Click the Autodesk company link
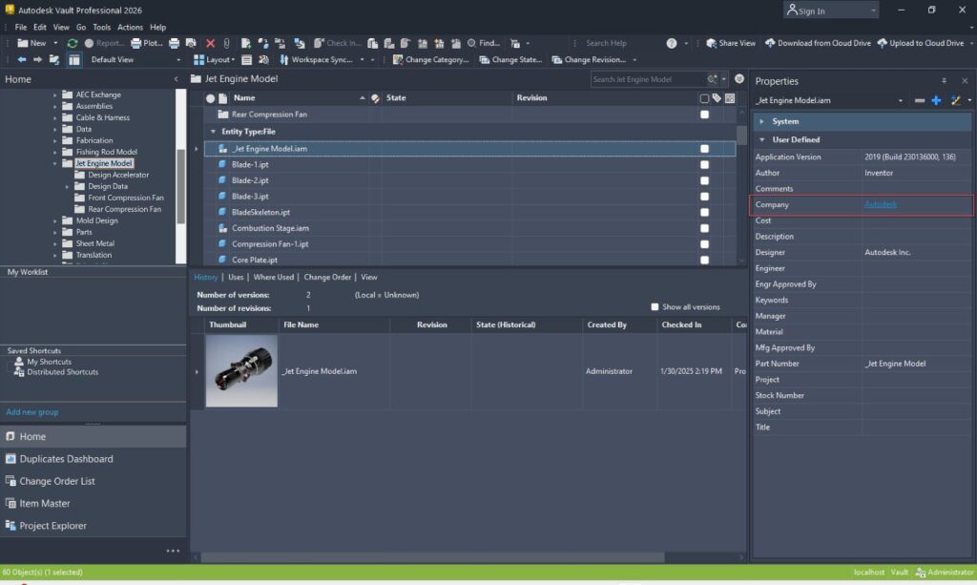This screenshot has width=977, height=585. [x=880, y=205]
